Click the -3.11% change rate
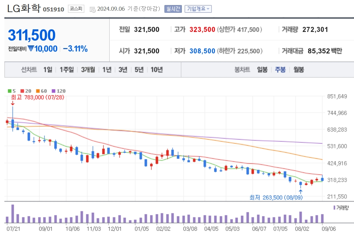This screenshot has height=239, width=354. click(75, 49)
